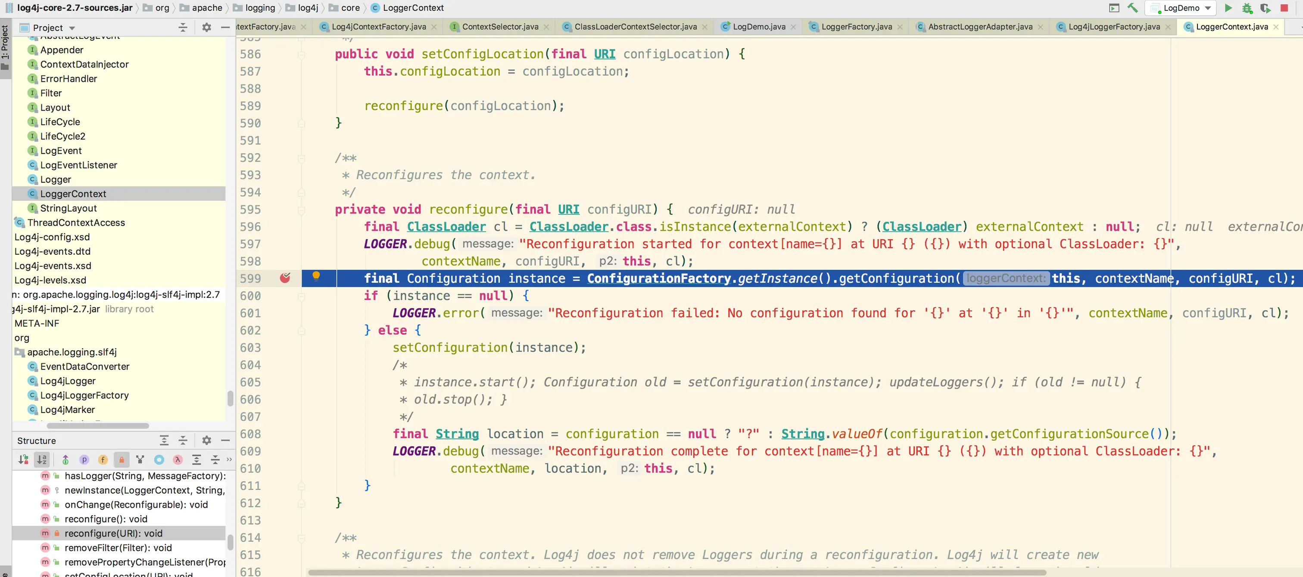Screen dimensions: 1303x577
Task: Fold the Javadoc comment at line 614
Action: [302, 538]
